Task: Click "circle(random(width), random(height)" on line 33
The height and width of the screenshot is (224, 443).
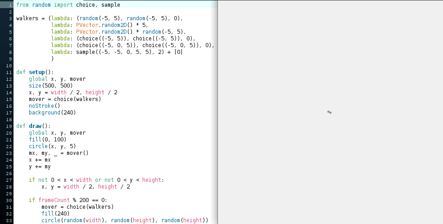Action: pos(98,220)
